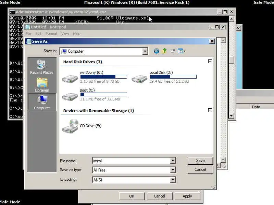Click the cmd window scrollbar thumb
Image resolution: width=274 pixels, height=205 pixels.
[x=232, y=60]
